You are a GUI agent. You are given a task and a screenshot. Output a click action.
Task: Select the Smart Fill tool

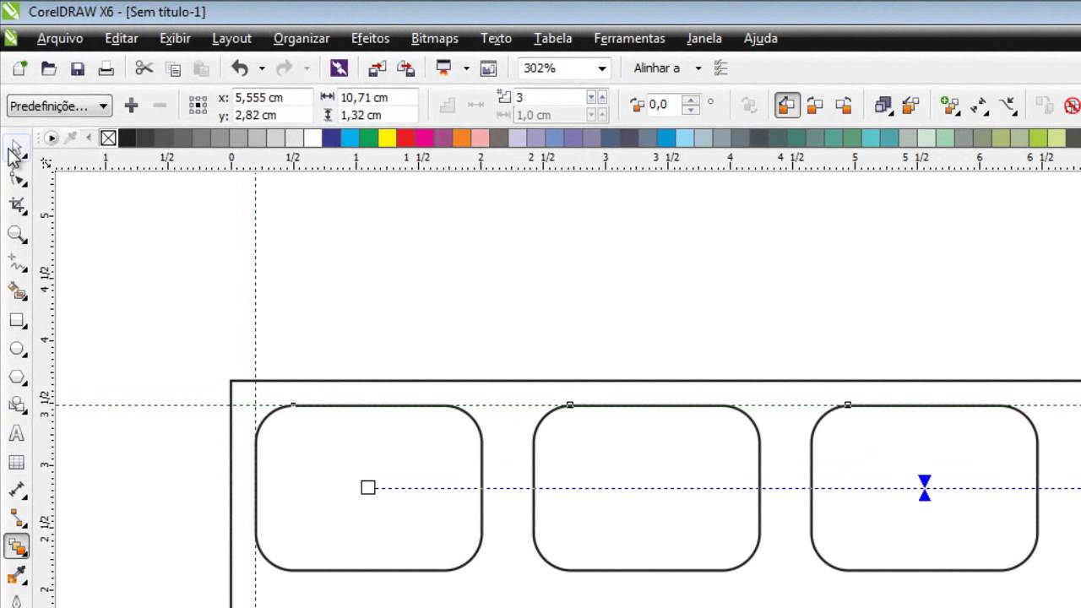[x=17, y=292]
